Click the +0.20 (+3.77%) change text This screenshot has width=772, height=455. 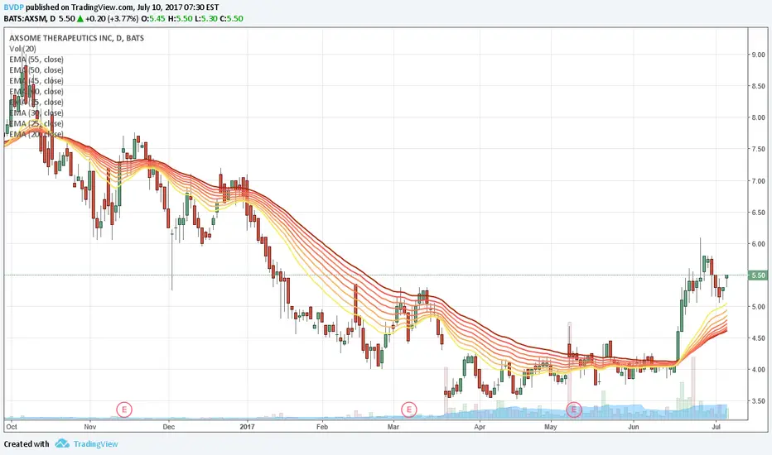point(112,19)
